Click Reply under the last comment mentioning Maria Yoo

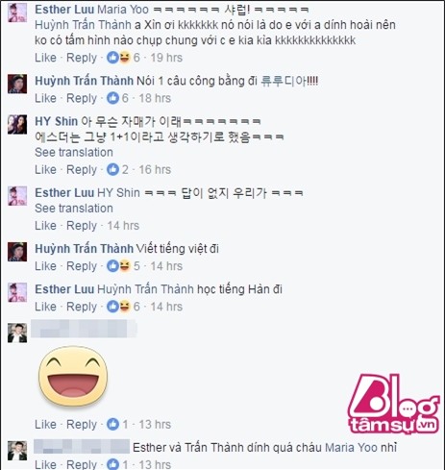[x=82, y=464]
